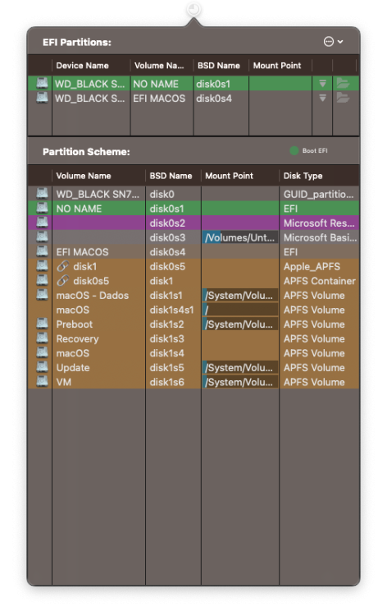Screen dimensions: 387x616
Task: Sort by BSD Name in EFI Partitions table
Action: 221,66
